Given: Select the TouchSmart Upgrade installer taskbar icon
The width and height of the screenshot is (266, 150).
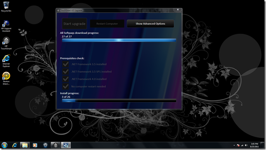Looking at the screenshot, I should (66, 145).
